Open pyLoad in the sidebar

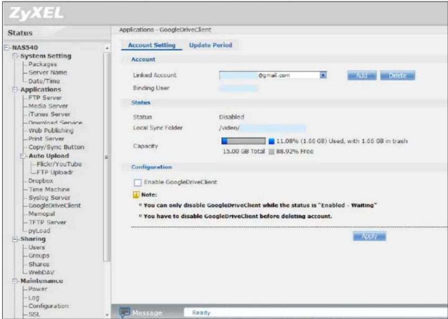(39, 231)
